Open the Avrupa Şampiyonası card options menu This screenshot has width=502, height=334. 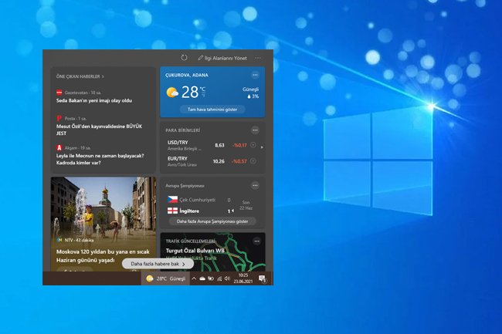point(255,185)
